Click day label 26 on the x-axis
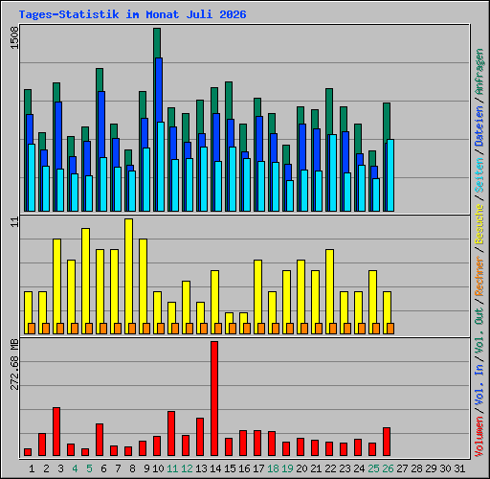Image resolution: width=490 pixels, height=479 pixels. 388,468
